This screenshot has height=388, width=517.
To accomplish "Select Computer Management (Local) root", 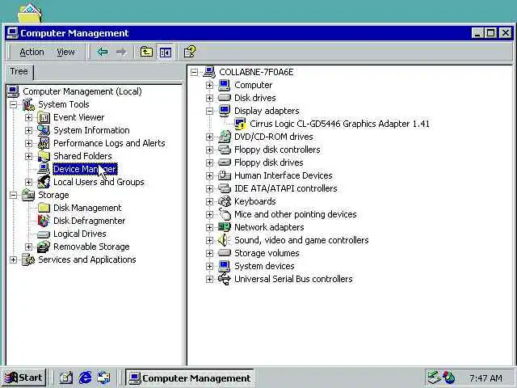I will pyautogui.click(x=82, y=91).
